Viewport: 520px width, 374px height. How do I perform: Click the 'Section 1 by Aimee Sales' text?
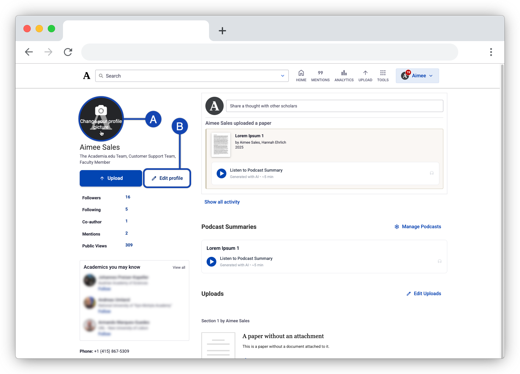pyautogui.click(x=225, y=321)
